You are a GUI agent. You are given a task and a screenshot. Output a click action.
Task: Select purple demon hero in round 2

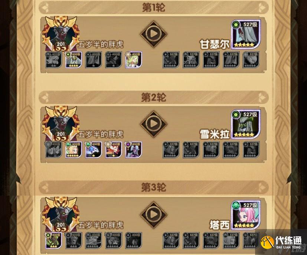point(134,150)
